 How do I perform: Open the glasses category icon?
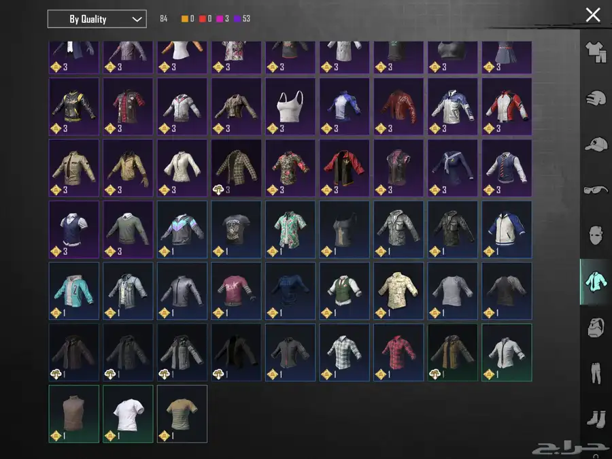click(x=596, y=190)
